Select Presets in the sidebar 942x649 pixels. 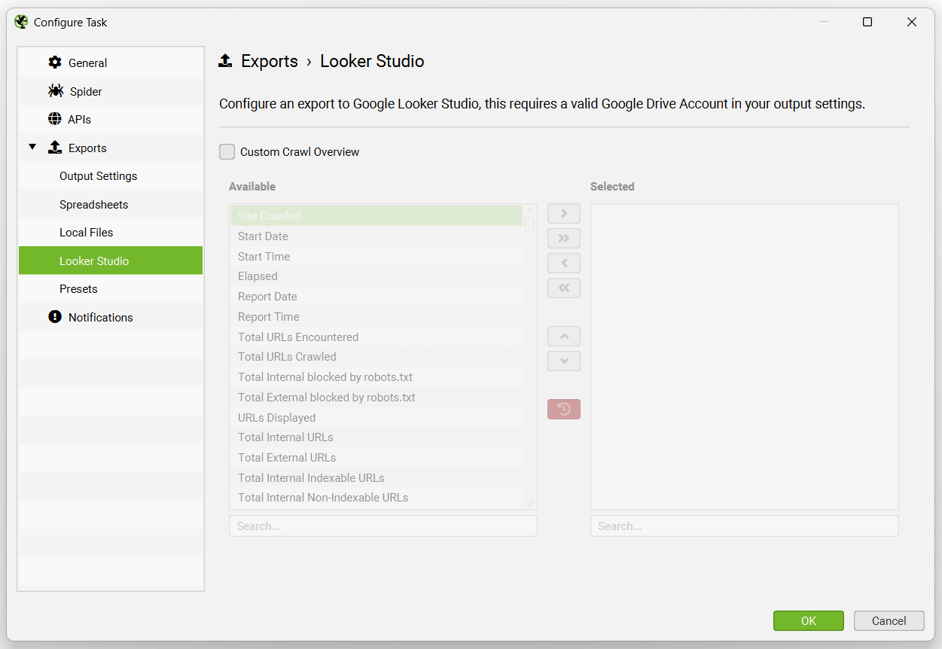click(x=78, y=288)
